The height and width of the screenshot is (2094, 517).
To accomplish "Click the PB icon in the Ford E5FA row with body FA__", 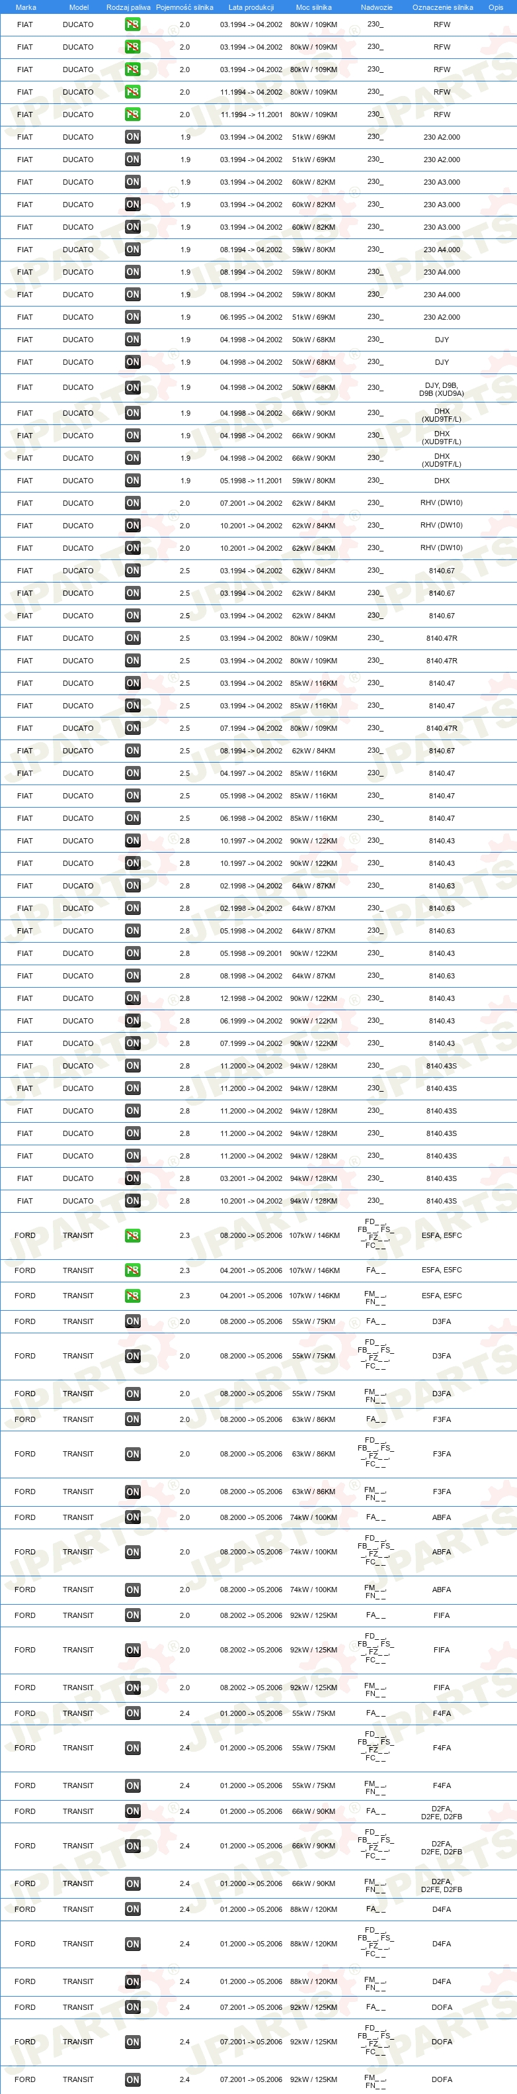I will click(x=132, y=1270).
